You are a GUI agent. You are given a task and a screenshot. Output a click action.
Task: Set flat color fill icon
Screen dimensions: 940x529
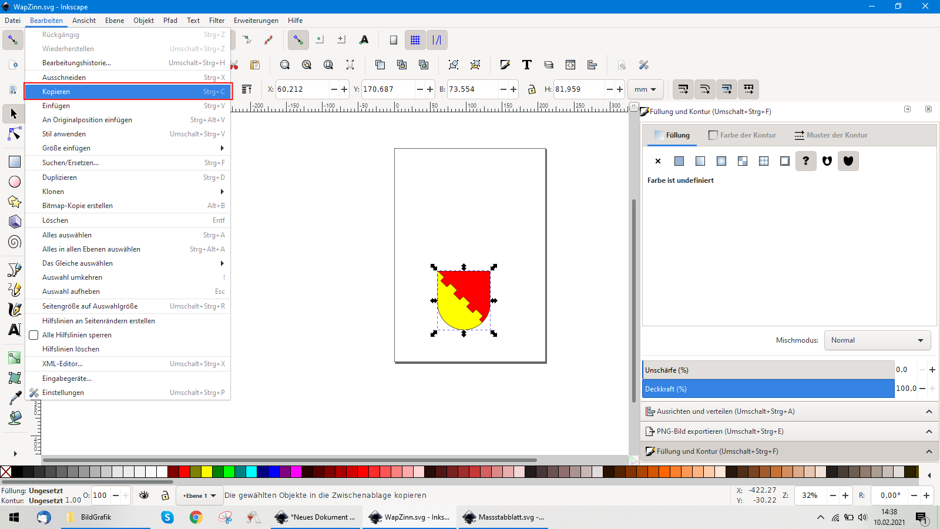pyautogui.click(x=679, y=161)
